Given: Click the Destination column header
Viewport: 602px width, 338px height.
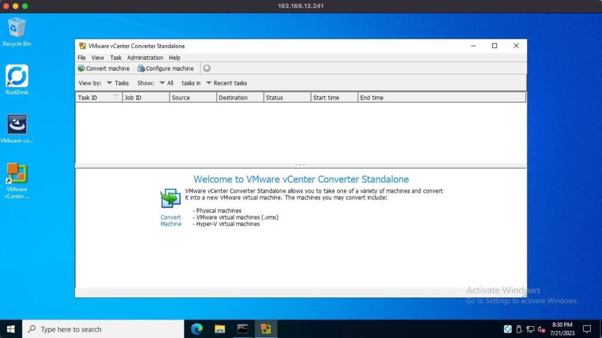Looking at the screenshot, I should 240,98.
